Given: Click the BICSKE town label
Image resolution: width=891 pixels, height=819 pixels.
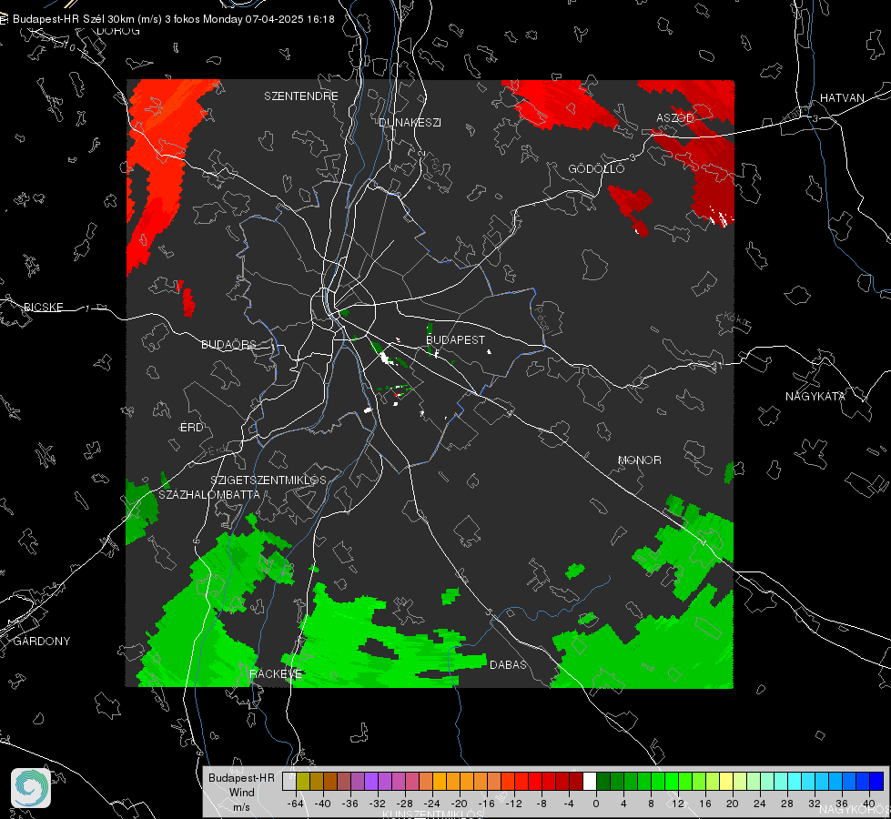Looking at the screenshot, I should coord(43,308).
